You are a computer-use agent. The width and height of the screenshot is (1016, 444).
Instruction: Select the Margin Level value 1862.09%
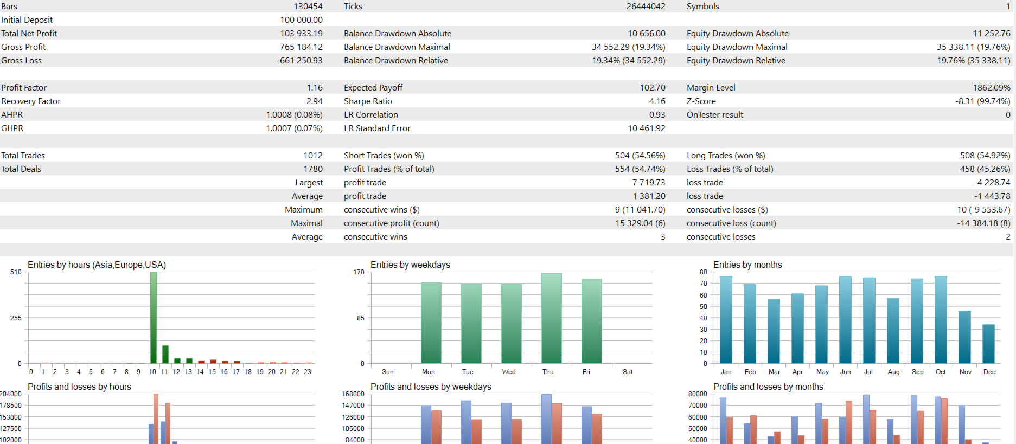991,87
